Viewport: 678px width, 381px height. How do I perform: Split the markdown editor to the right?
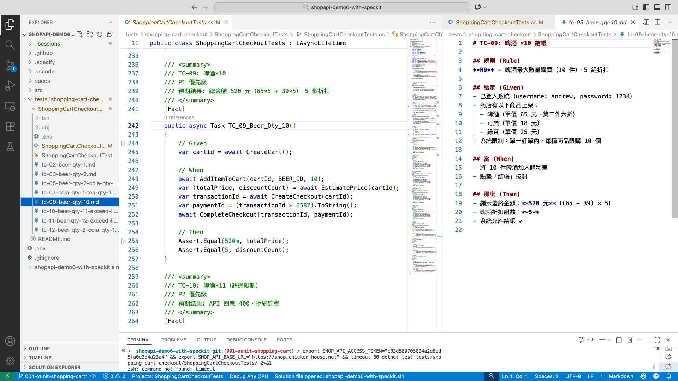657,22
